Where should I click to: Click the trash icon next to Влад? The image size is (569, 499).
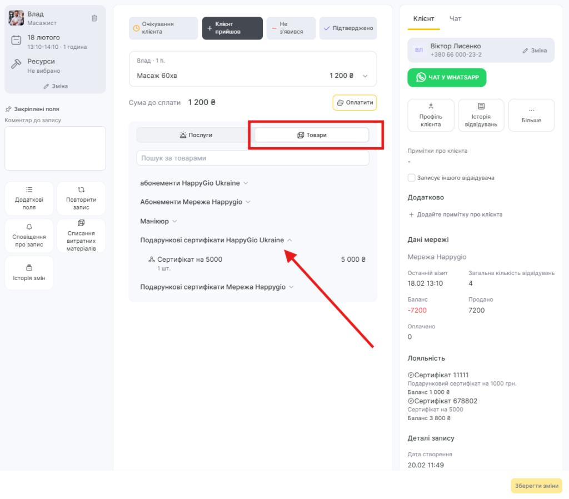tap(94, 18)
